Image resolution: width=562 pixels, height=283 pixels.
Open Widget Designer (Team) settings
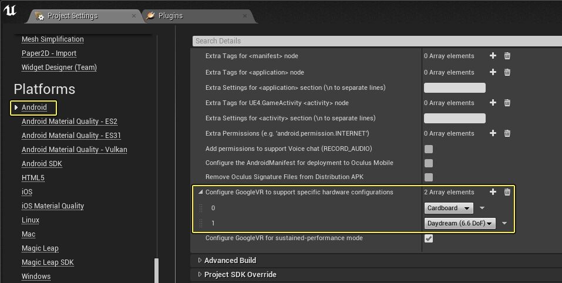pyautogui.click(x=59, y=68)
